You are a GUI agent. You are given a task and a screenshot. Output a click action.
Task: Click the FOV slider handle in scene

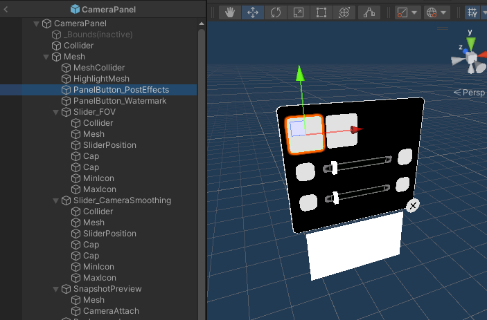coord(334,167)
